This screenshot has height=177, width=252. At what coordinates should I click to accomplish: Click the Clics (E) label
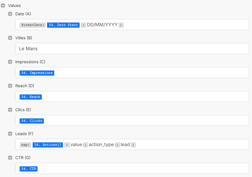click(x=23, y=110)
